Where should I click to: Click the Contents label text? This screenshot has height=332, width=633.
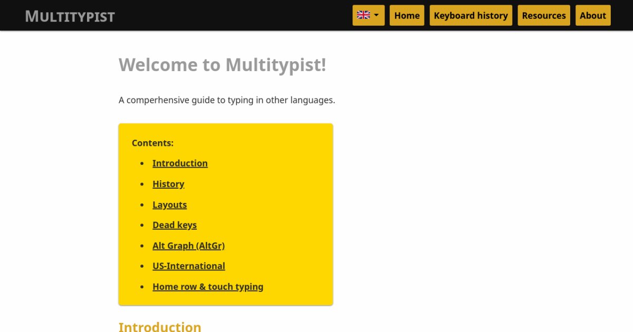pos(152,143)
